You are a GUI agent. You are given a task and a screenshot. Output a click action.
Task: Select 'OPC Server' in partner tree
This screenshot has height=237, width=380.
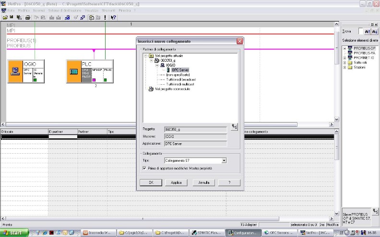180,70
